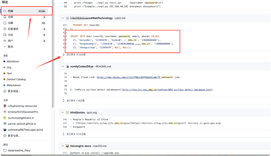
Task: Collapse the feicong/re-docs result
Action: (62, 146)
